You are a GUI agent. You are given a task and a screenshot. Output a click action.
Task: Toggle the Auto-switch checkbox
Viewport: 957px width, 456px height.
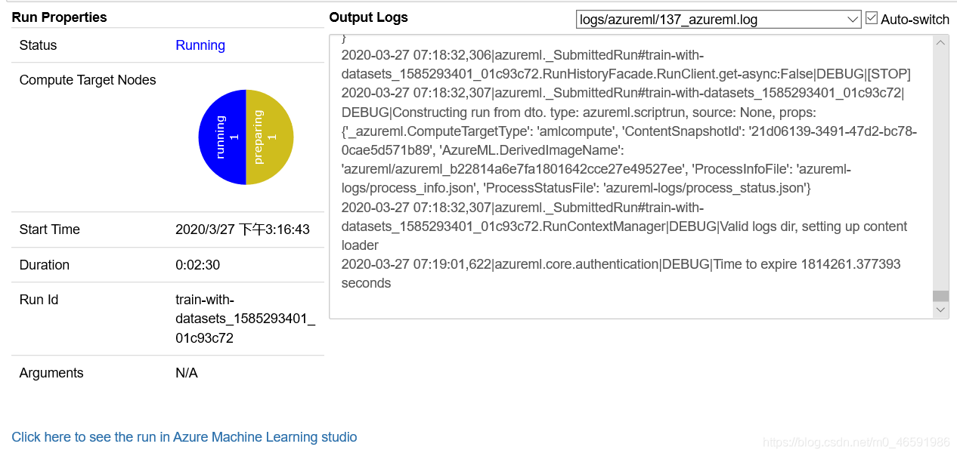coord(871,18)
